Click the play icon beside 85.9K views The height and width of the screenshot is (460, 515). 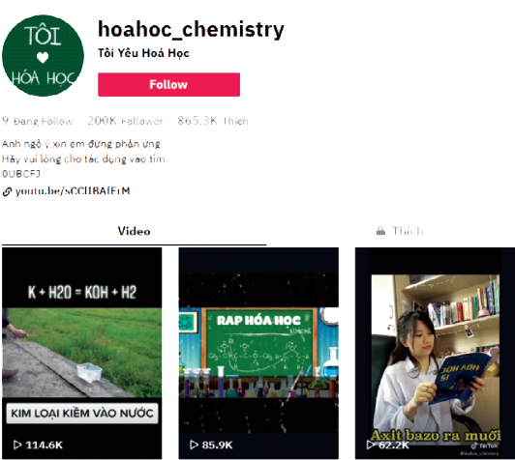tap(195, 445)
